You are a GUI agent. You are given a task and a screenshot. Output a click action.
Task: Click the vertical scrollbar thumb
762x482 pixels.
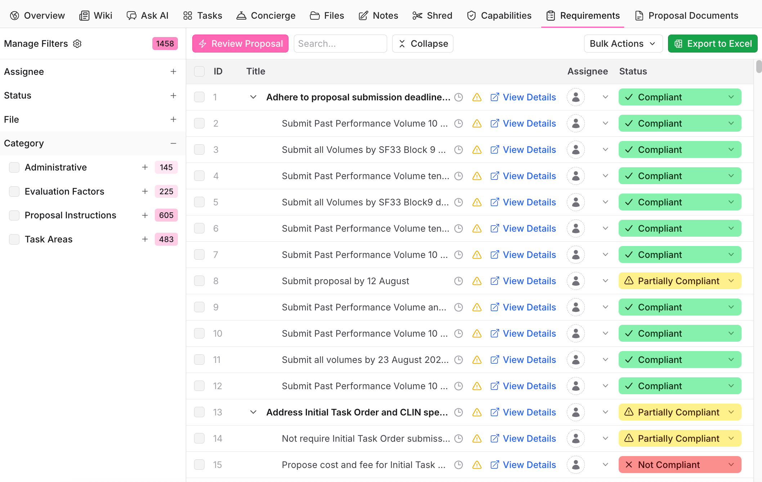759,67
